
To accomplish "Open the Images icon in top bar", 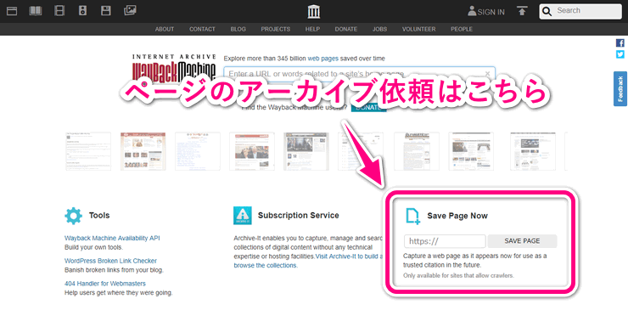I will click(x=130, y=10).
